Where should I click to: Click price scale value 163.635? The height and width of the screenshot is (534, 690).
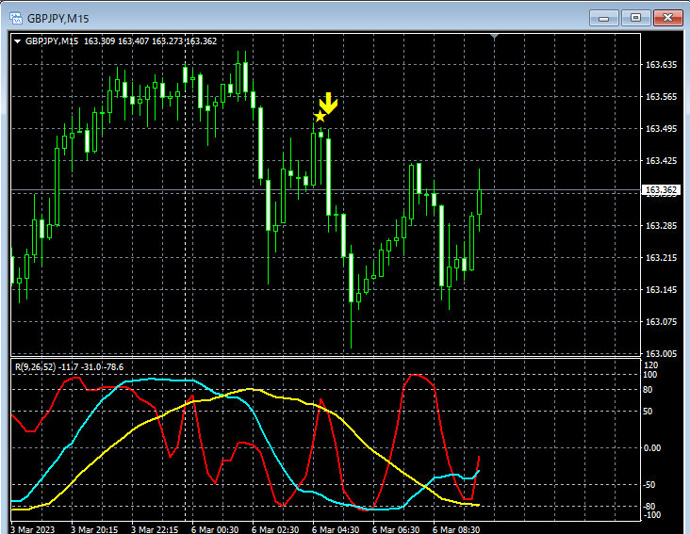661,65
